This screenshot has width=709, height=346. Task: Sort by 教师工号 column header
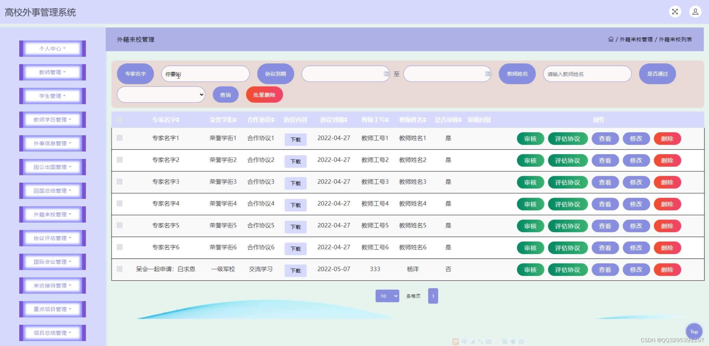(375, 120)
